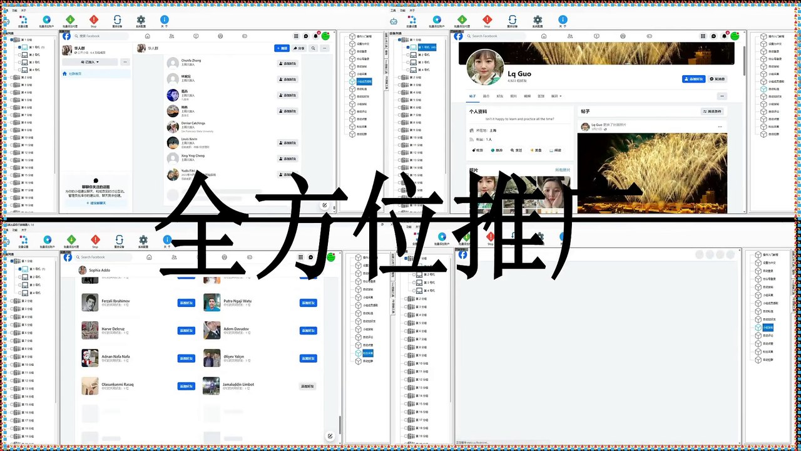
Task: Toggle the 第4号机 checkbox in top-left window
Action: click(x=19, y=70)
